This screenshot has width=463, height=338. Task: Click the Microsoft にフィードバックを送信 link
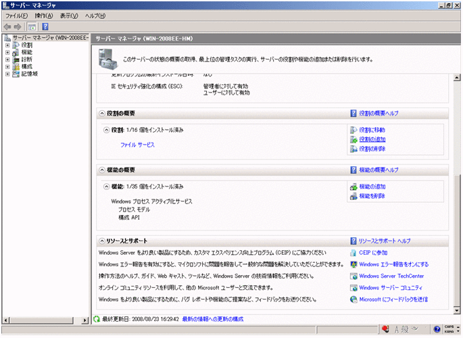(x=393, y=299)
